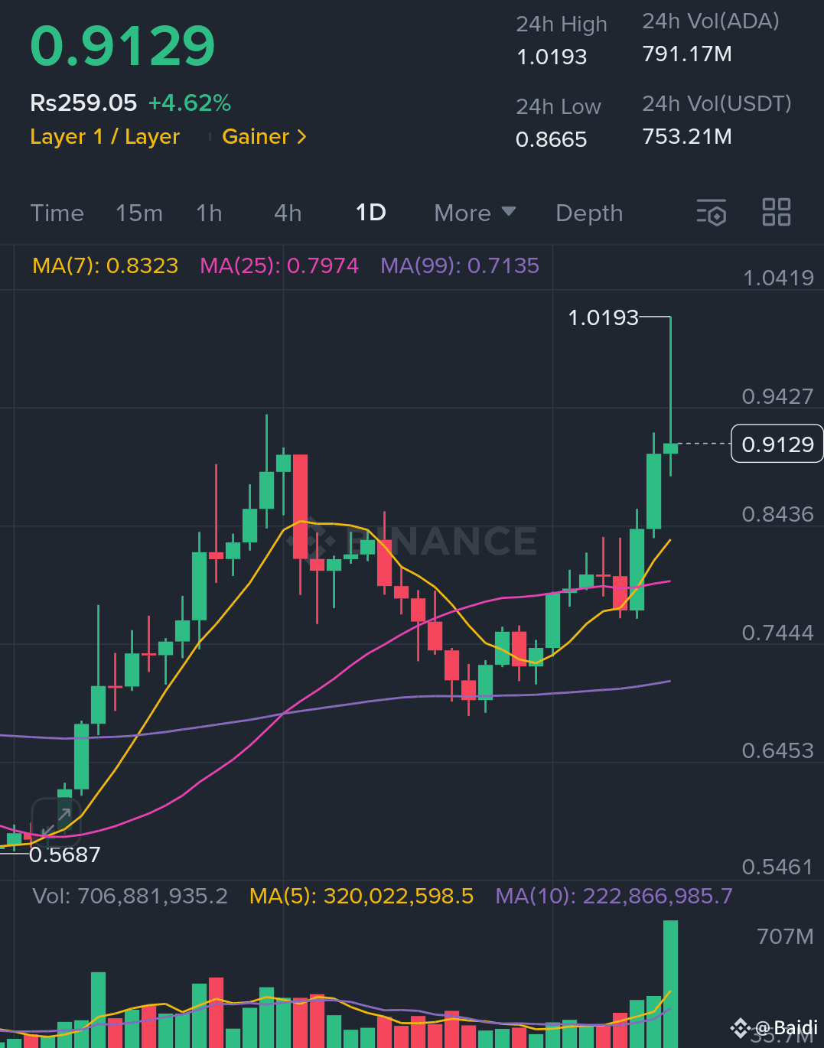Switch to the 1h interval tab
Screen dimensions: 824x1048
(209, 213)
